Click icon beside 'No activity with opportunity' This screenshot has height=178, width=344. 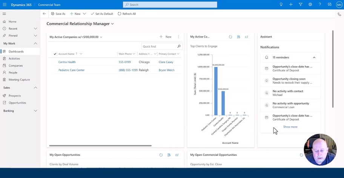point(267,105)
